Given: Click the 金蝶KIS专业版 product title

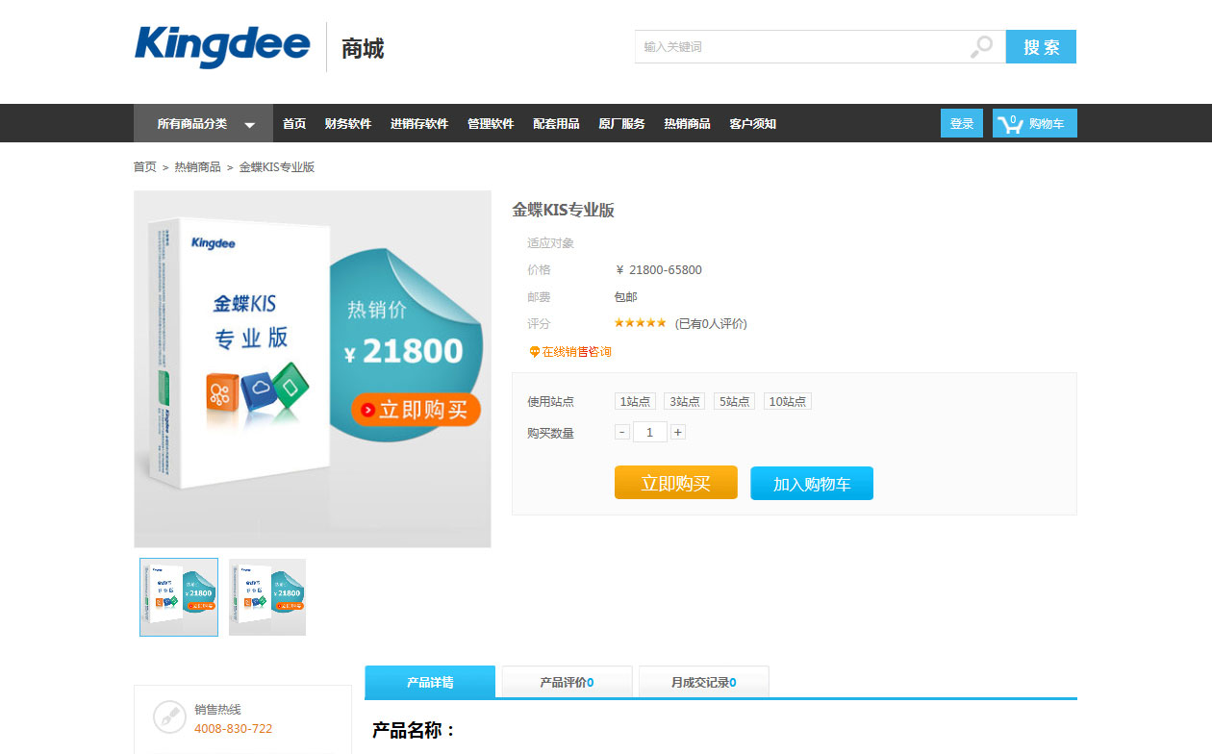Looking at the screenshot, I should (563, 210).
